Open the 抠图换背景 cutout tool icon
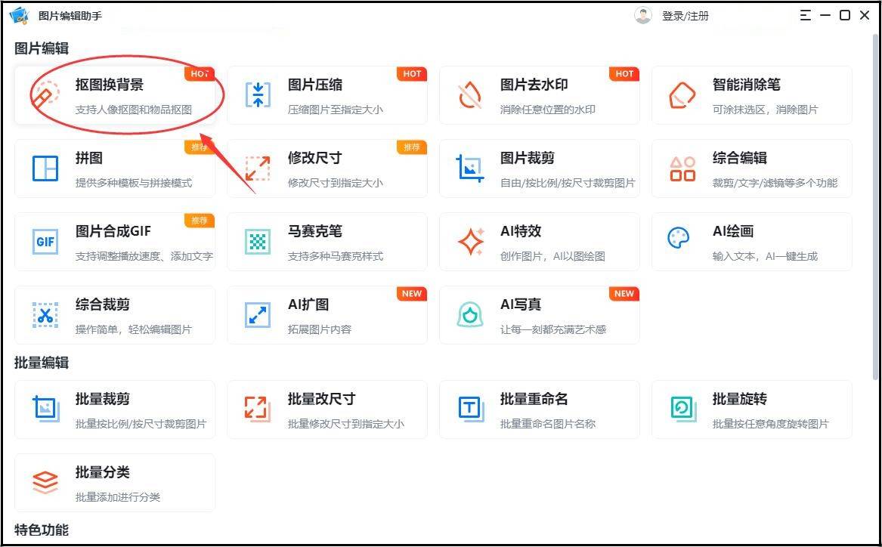This screenshot has width=882, height=547. (45, 96)
